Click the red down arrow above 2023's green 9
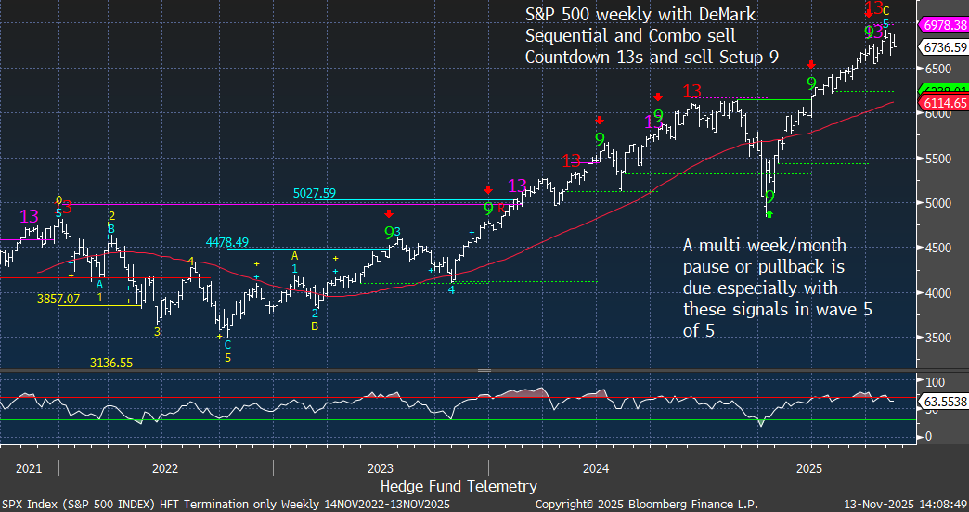 pos(388,213)
